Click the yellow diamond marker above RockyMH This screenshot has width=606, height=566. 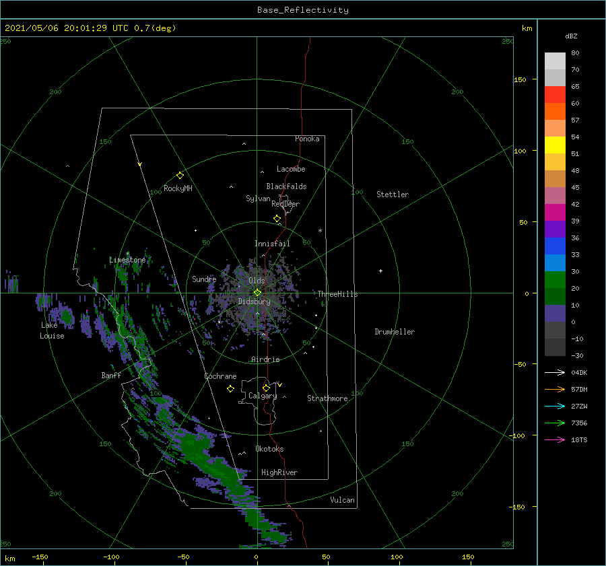180,176
